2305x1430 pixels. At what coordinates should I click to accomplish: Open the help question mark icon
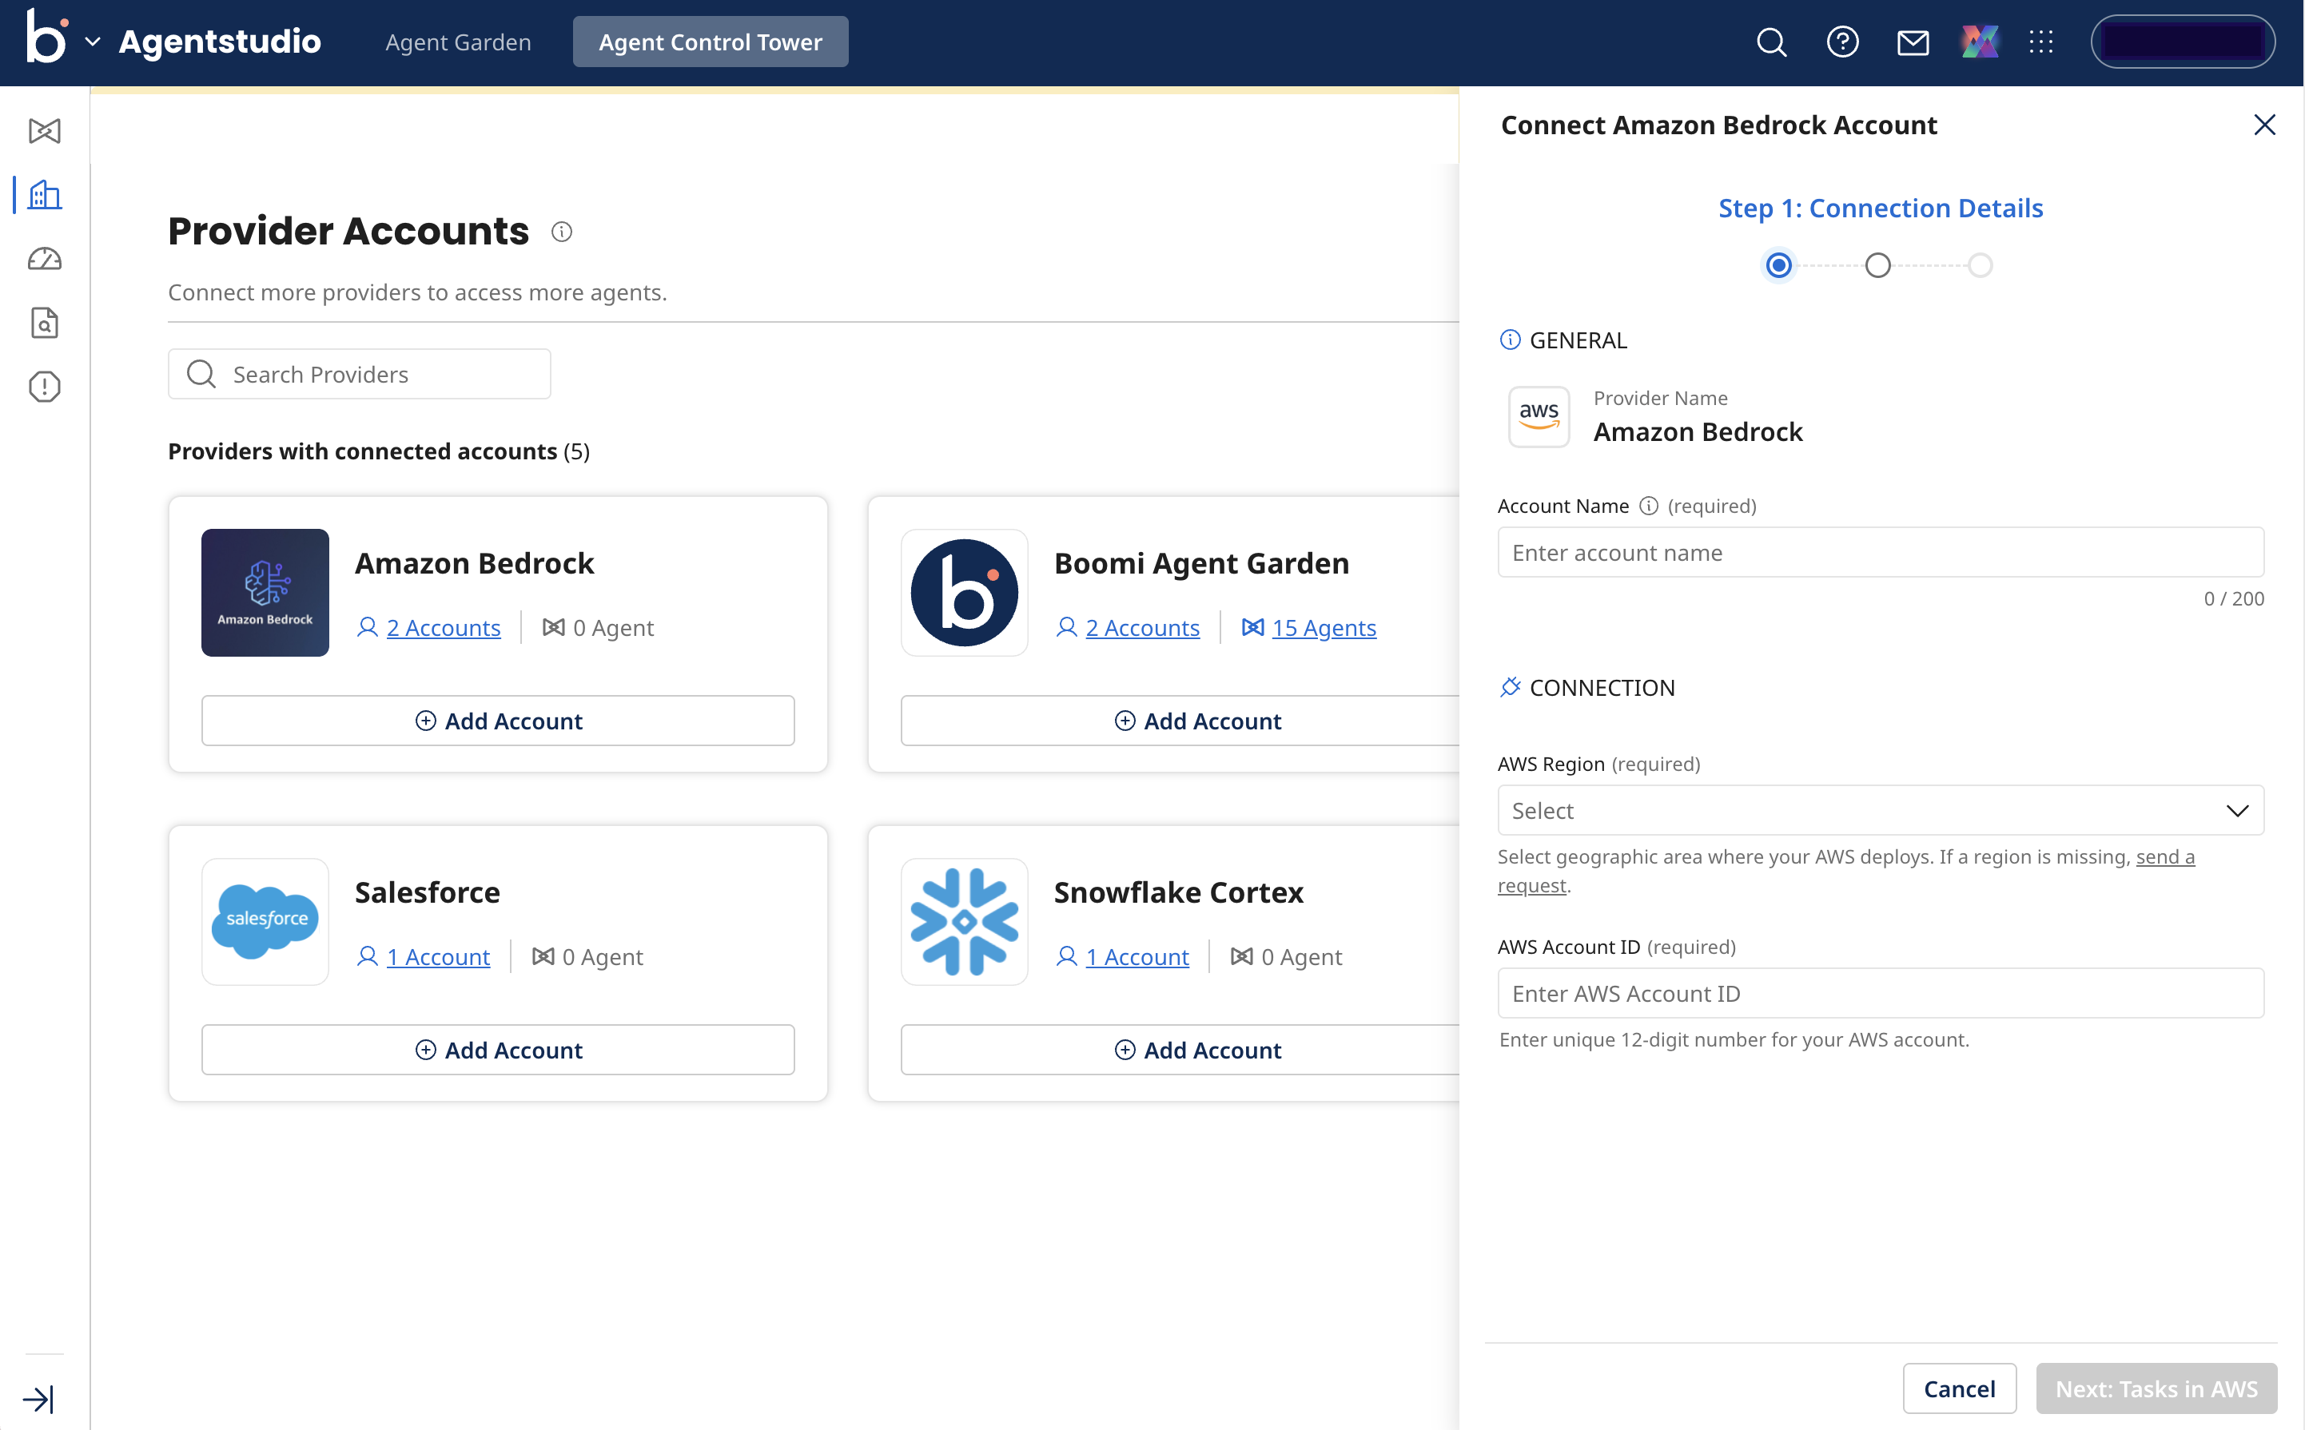coord(1842,42)
